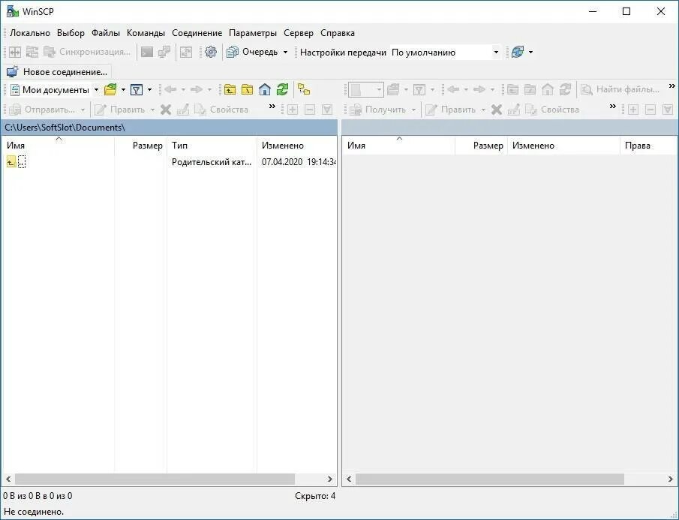Expand the open directory dropdown arrow in local panel
The width and height of the screenshot is (679, 520).
[x=123, y=89]
